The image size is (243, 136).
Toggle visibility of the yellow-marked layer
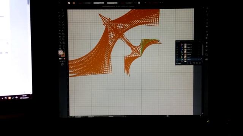point(177,57)
